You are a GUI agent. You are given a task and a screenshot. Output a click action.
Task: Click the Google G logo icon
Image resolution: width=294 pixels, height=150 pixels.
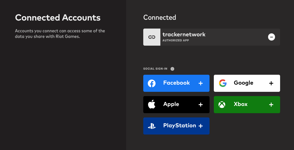tap(223, 83)
